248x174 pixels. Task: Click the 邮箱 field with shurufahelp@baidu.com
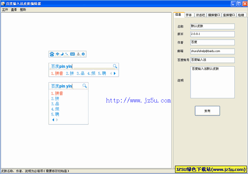coord(212,51)
